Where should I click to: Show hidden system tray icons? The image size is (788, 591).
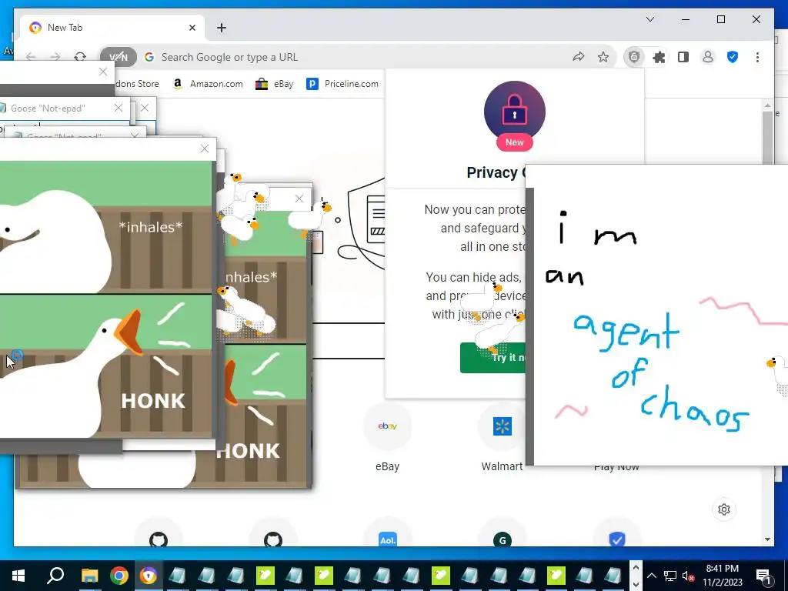652,576
